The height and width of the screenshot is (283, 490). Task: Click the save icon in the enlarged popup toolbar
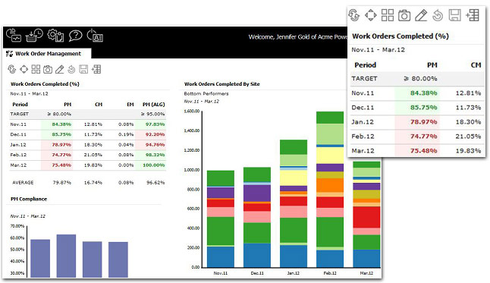[454, 15]
